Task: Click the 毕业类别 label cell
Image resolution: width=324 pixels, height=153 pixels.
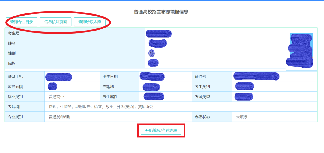Action: click(25, 96)
